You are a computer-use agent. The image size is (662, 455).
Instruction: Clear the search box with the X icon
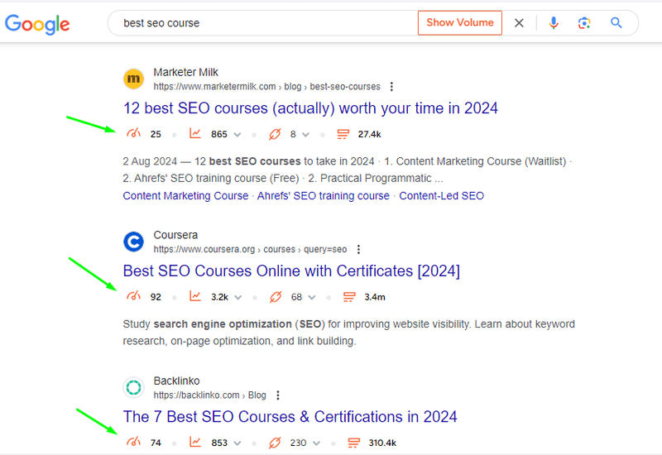tap(519, 23)
